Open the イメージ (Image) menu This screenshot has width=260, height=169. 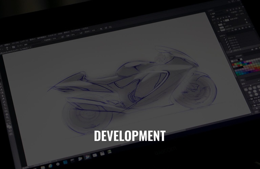pyautogui.click(x=15, y=43)
